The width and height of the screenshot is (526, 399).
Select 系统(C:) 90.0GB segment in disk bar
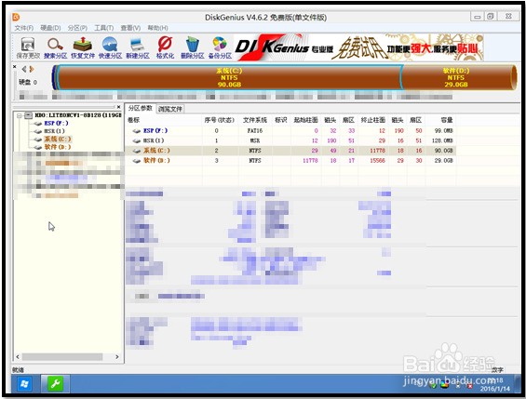pos(229,77)
